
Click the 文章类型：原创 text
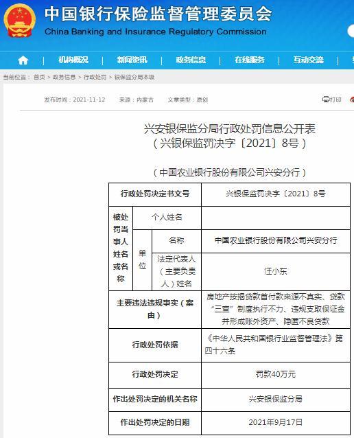coord(188,100)
